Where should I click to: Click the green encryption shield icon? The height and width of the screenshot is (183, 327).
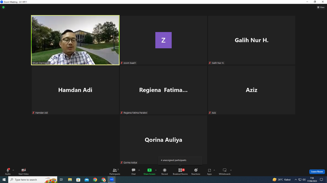4,7
